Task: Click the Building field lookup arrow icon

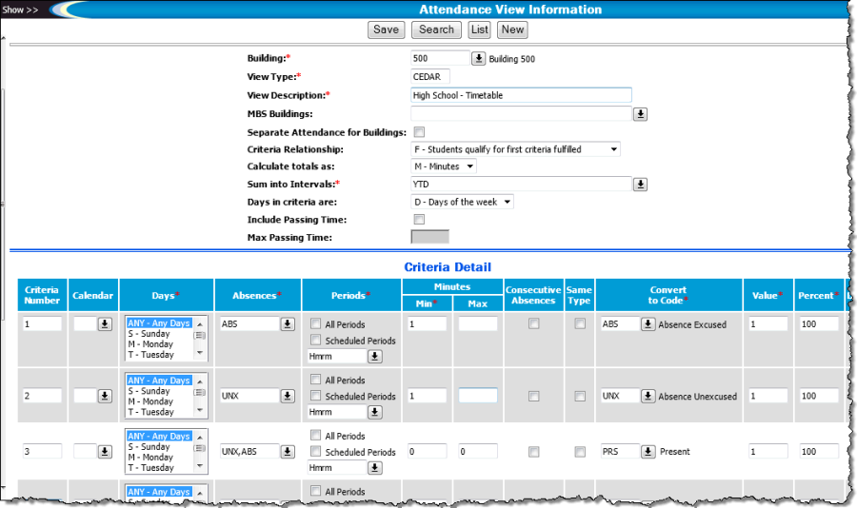Action: point(479,59)
